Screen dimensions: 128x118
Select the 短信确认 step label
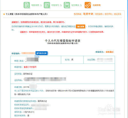click(75, 5)
